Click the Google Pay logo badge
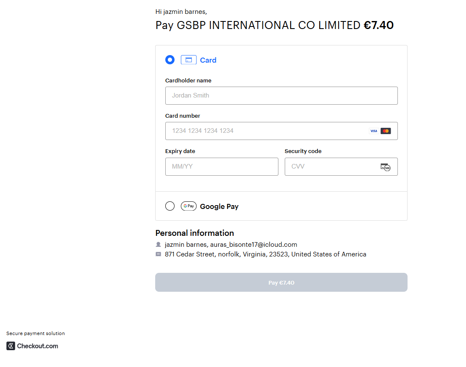The image size is (466, 367). [189, 206]
